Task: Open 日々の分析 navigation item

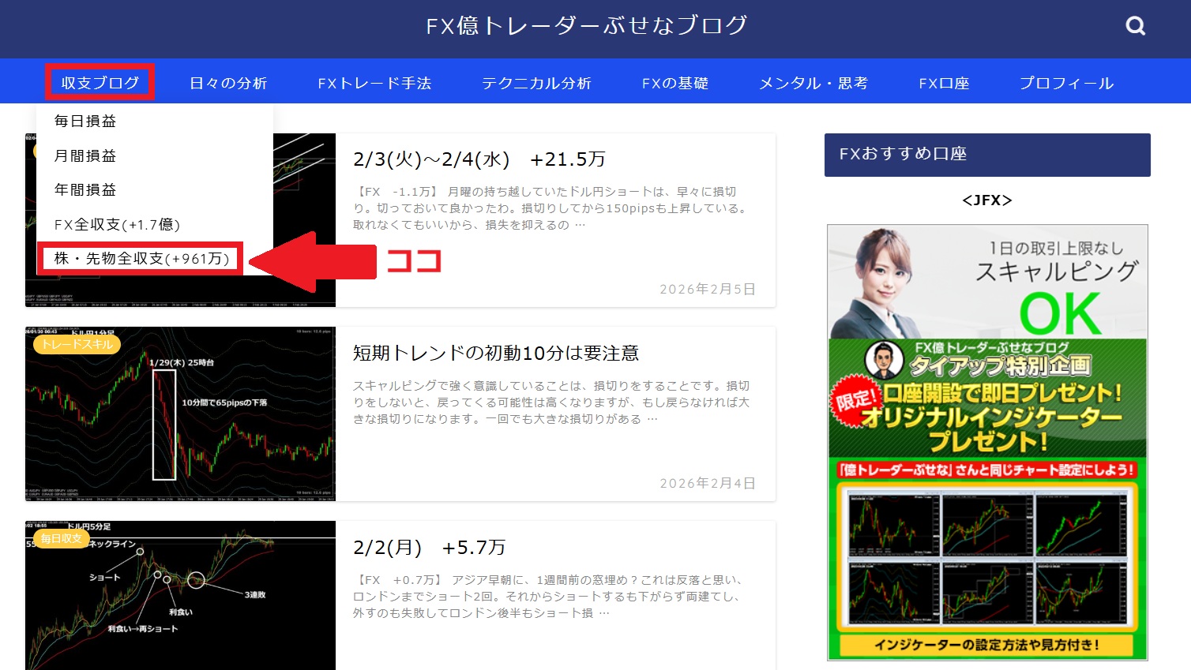Action: 228,83
